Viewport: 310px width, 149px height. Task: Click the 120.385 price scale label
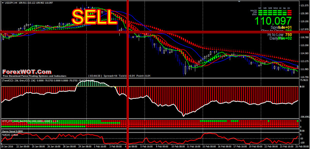pos(305,14)
